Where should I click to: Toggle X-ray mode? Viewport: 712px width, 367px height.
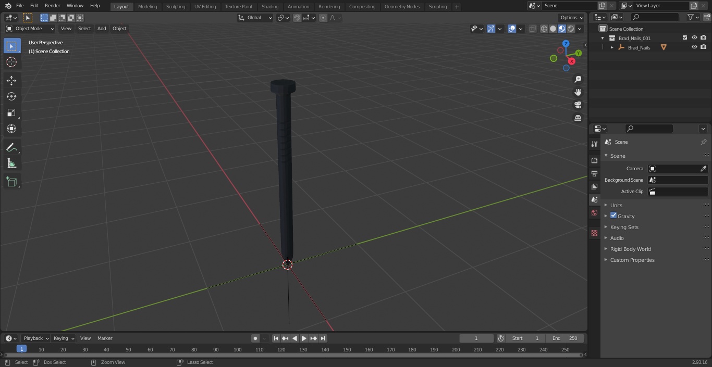click(532, 29)
